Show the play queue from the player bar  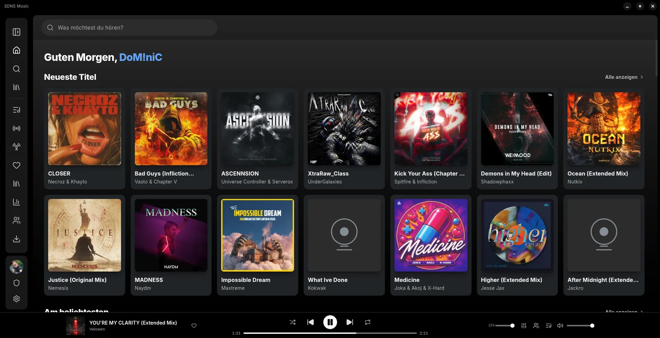tap(549, 326)
